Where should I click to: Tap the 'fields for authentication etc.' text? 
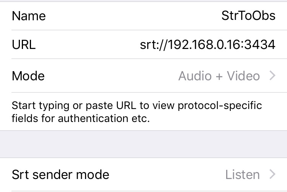80,118
